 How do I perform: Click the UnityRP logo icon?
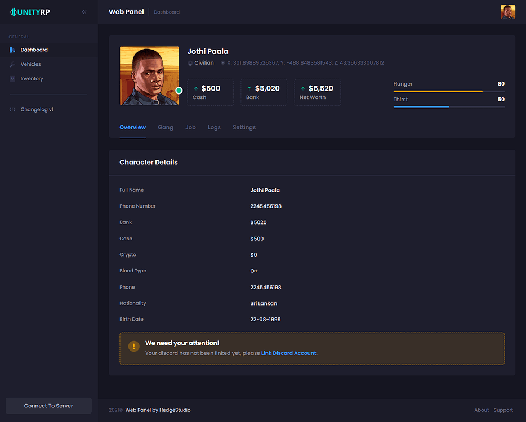point(12,11)
